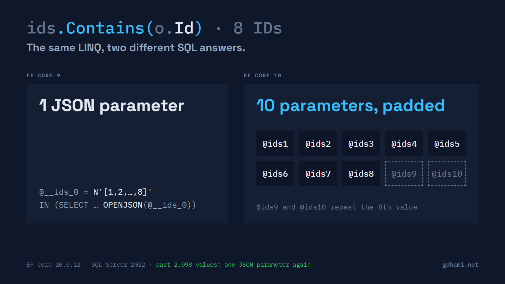
Task: Click the 'EF CORE 9' label
Action: tap(43, 75)
